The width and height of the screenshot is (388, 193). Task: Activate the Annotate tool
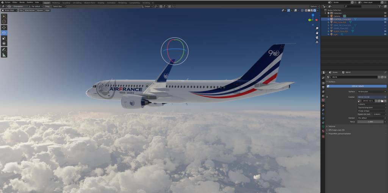(4, 50)
